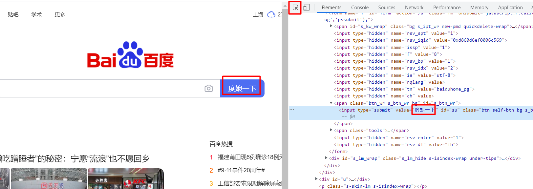The width and height of the screenshot is (533, 189).
Task: Open the ellipsis menu on the selected DOM row
Action: coord(292,110)
